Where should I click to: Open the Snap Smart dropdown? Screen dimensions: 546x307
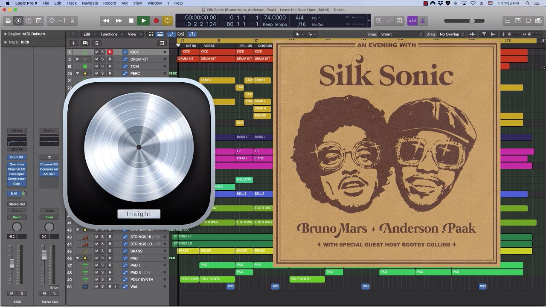tap(401, 34)
